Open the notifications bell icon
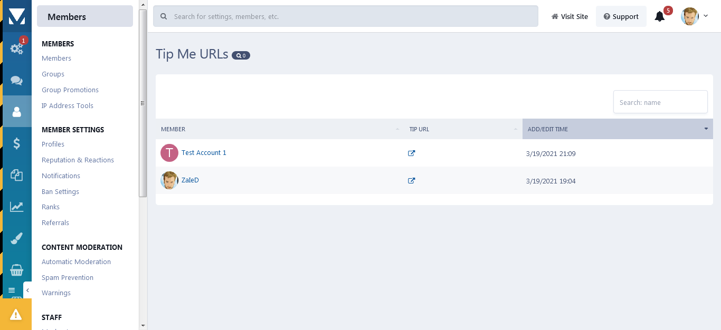This screenshot has height=330, width=721. point(659,16)
